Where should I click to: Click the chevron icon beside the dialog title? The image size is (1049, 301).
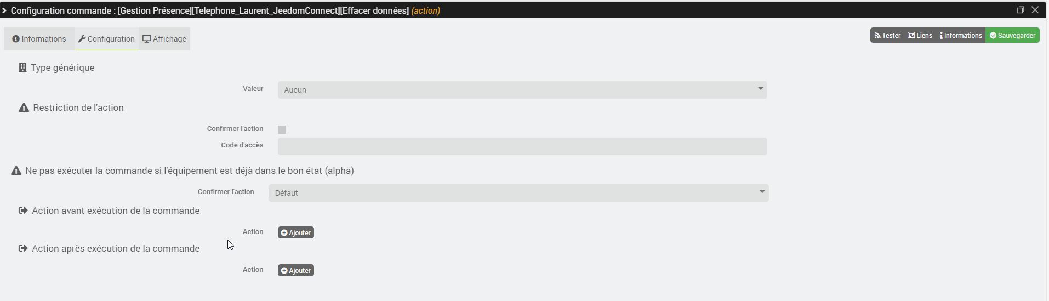coord(4,10)
